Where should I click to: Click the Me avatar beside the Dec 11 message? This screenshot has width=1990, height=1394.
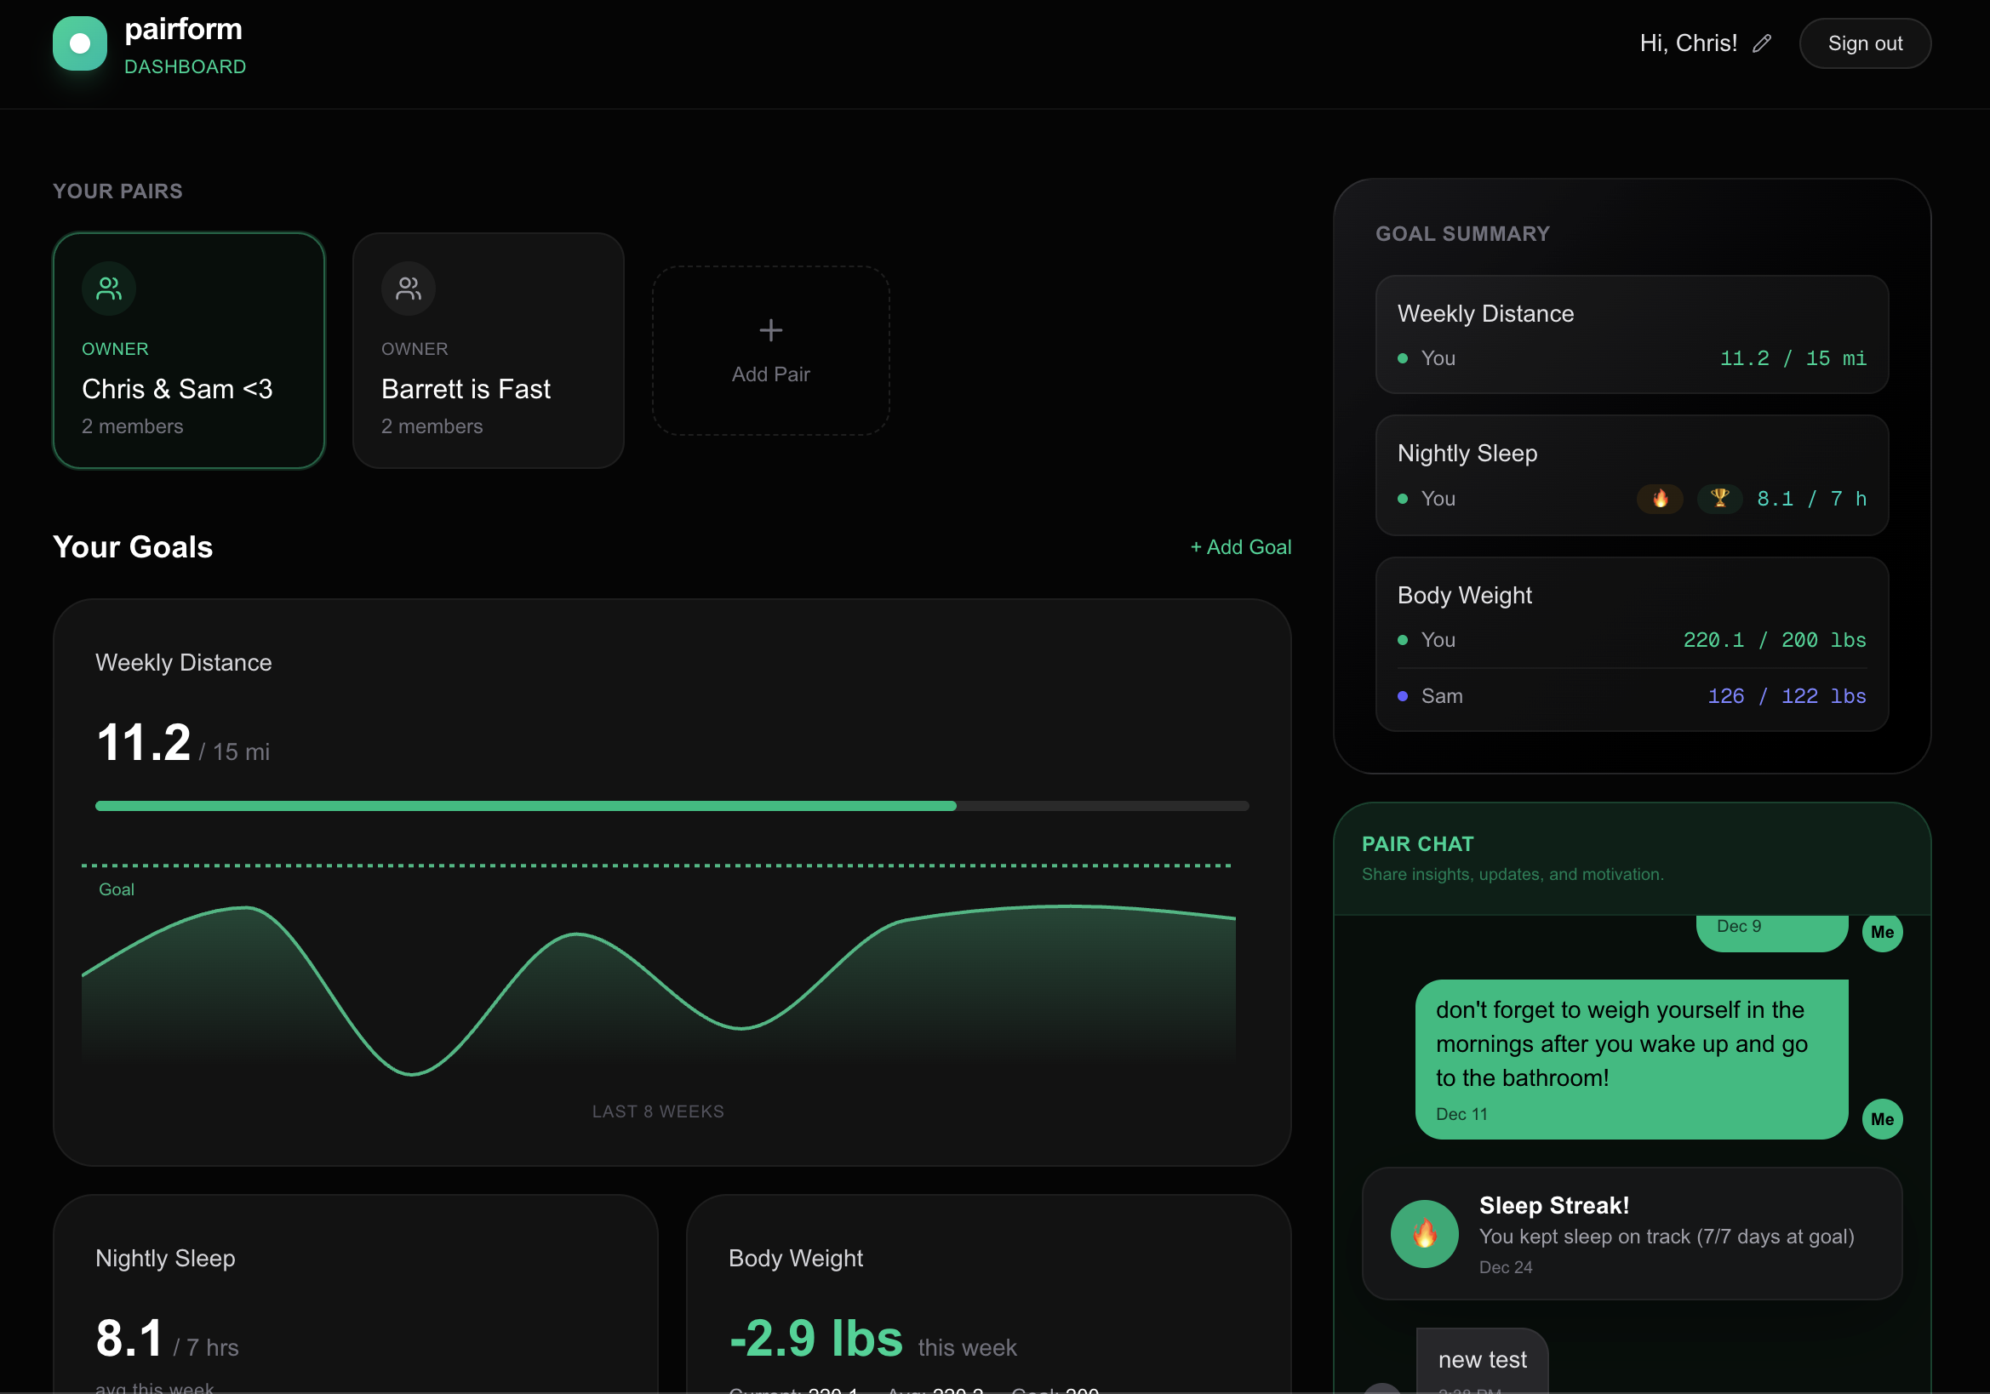pyautogui.click(x=1883, y=1118)
